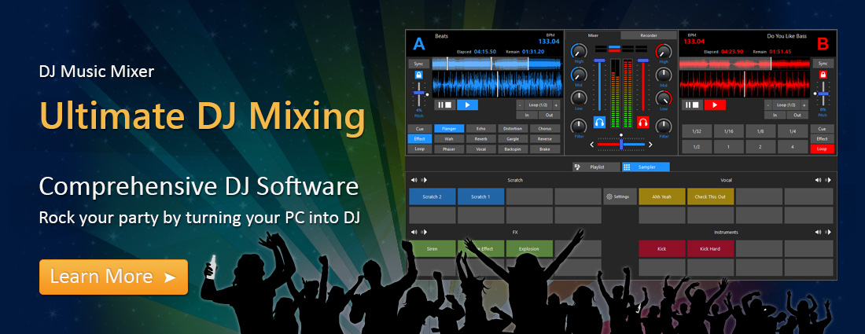Click the FX bank play/pause icon
Viewport: 865px width, 334px height.
424,232
